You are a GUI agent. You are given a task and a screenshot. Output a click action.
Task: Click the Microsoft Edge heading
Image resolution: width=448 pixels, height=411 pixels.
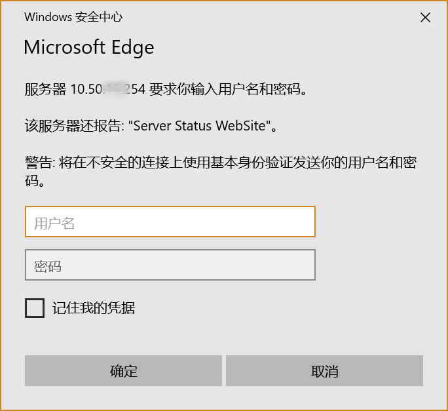click(89, 47)
